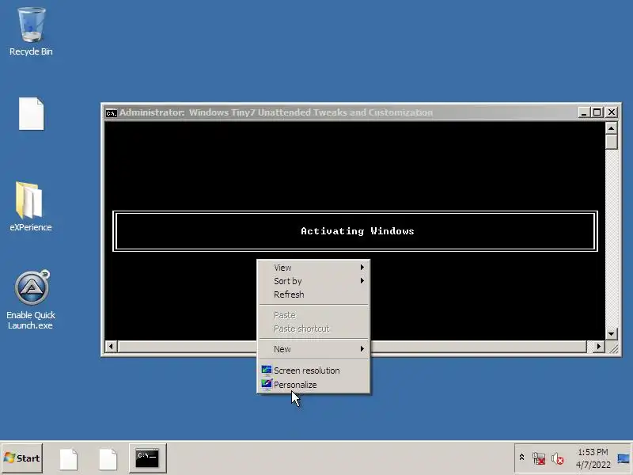Click the Activating Windows text
Image resolution: width=633 pixels, height=475 pixels.
358,231
